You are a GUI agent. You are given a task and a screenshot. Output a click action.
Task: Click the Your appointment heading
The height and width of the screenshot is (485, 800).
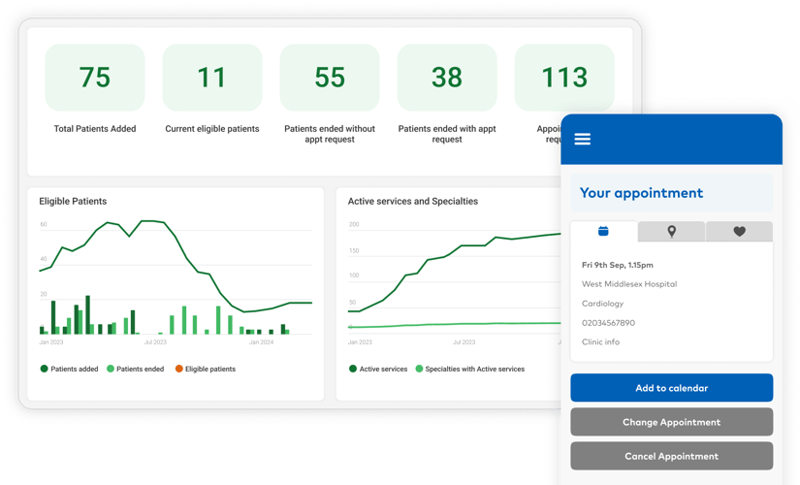pos(641,193)
